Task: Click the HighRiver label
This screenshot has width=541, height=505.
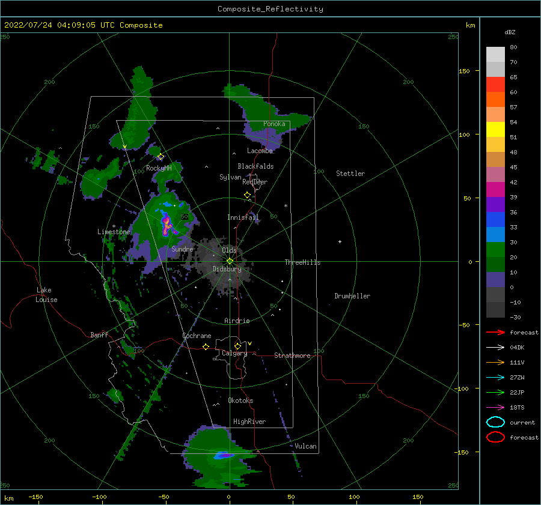Action: 249,422
